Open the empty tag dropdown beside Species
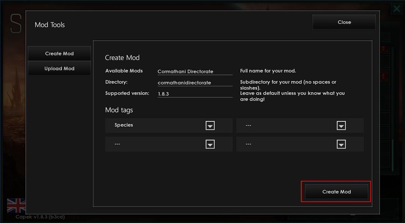 (341, 126)
